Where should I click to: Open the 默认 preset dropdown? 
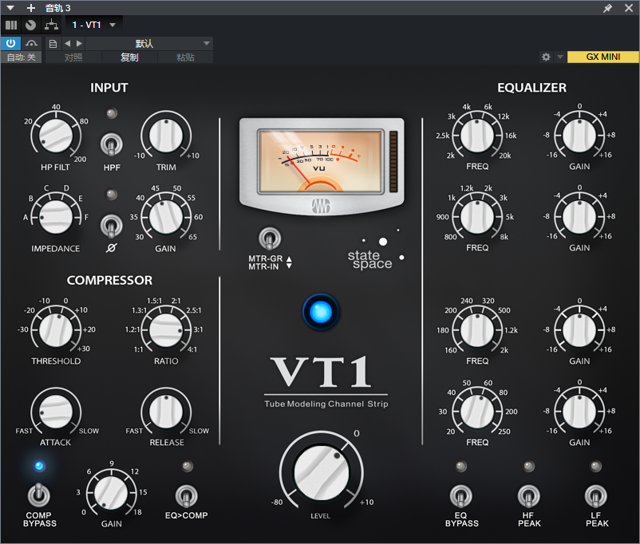click(x=144, y=43)
